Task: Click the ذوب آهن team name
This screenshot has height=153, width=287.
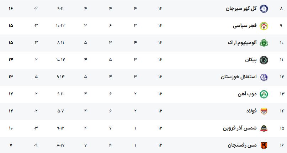Action: pyautogui.click(x=247, y=94)
